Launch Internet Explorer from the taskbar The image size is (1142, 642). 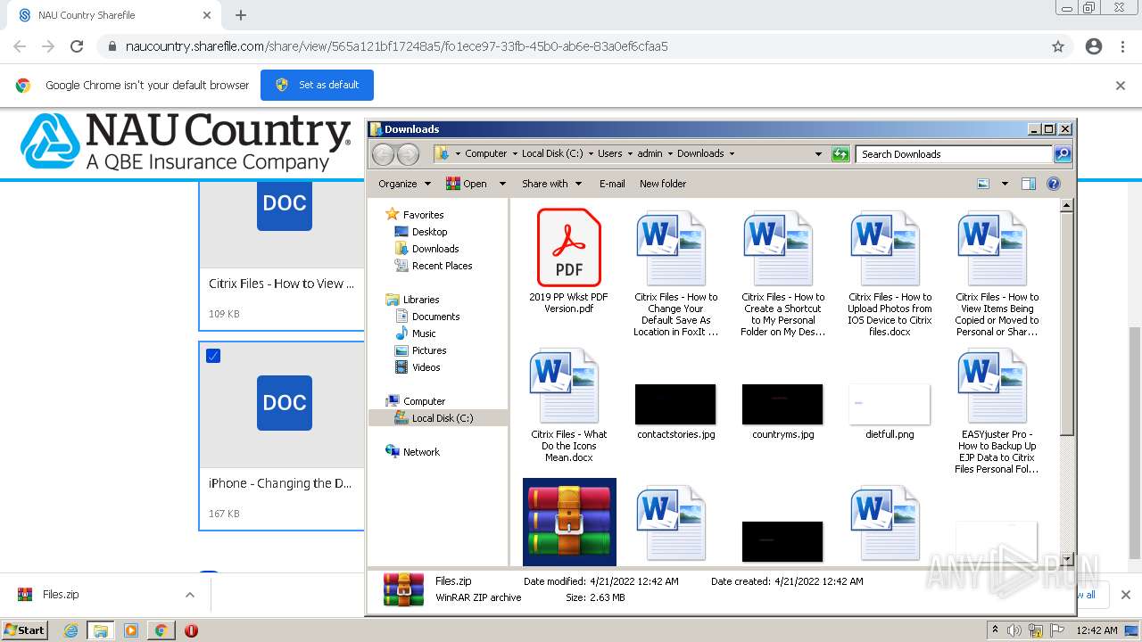pyautogui.click(x=70, y=630)
